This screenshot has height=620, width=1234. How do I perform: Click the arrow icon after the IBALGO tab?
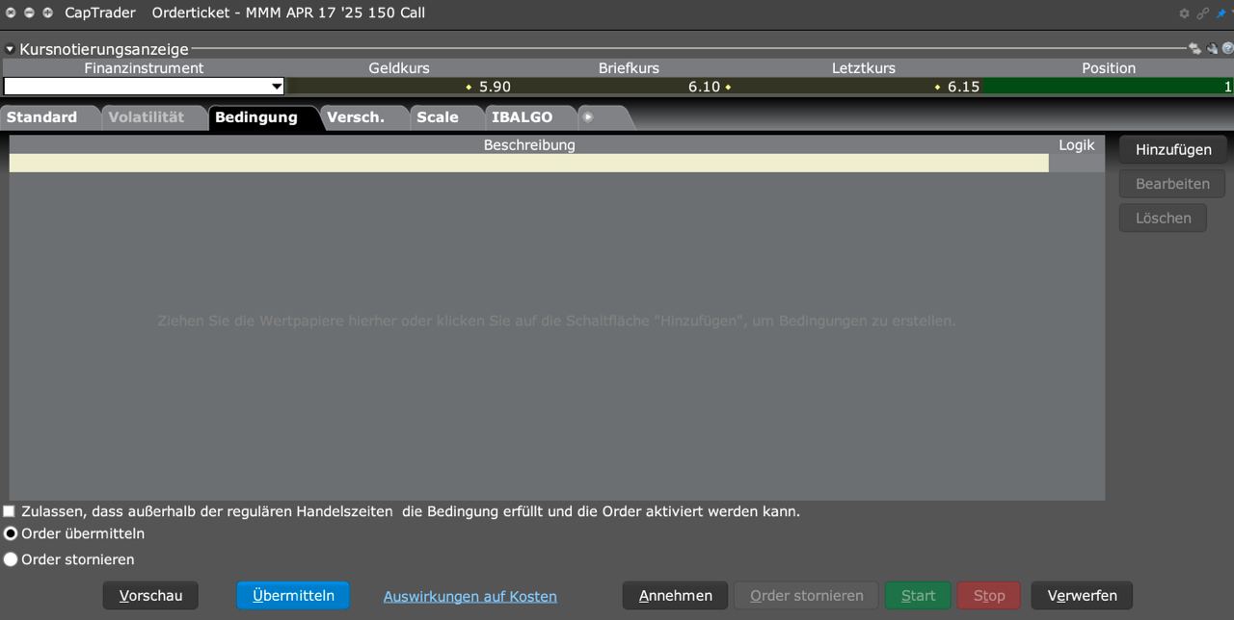point(588,117)
